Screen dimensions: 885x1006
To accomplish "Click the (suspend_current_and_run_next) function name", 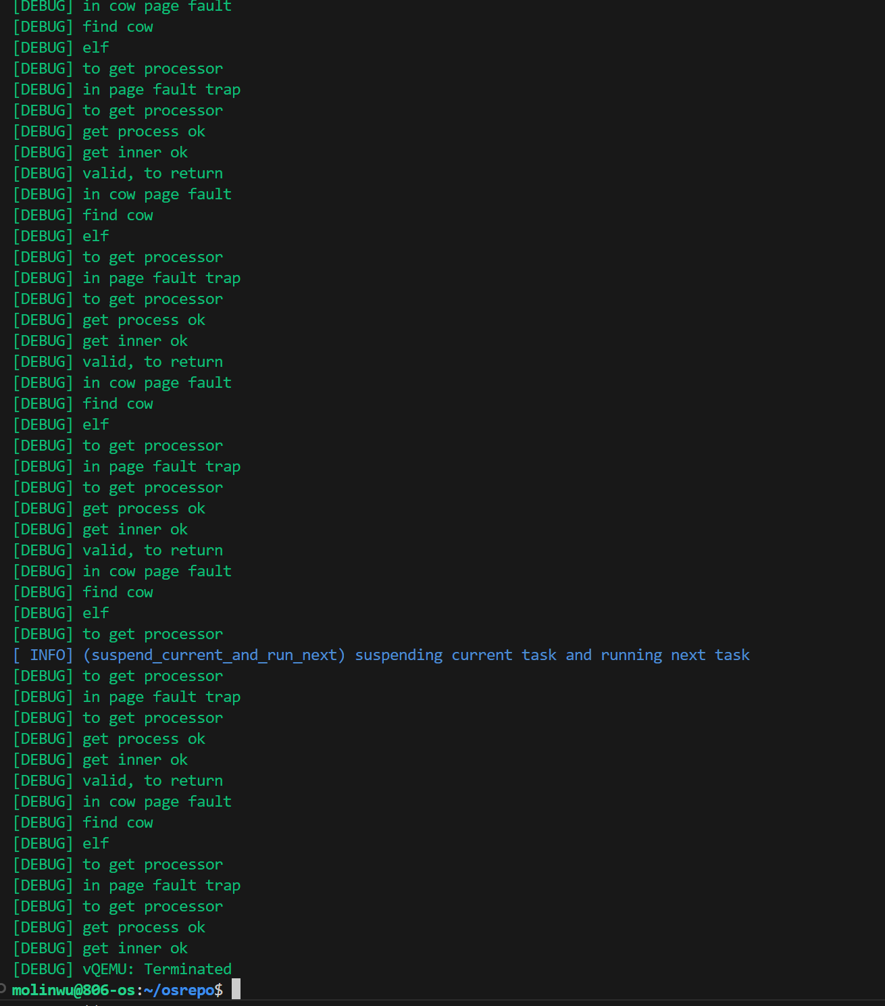I will coord(213,655).
